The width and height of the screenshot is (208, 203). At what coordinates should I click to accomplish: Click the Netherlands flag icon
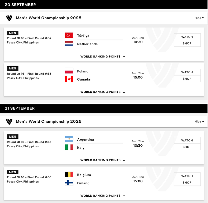click(x=69, y=44)
